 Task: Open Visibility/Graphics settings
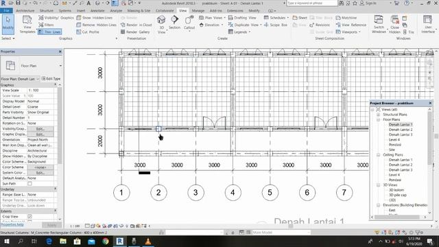pyautogui.click(x=56, y=18)
